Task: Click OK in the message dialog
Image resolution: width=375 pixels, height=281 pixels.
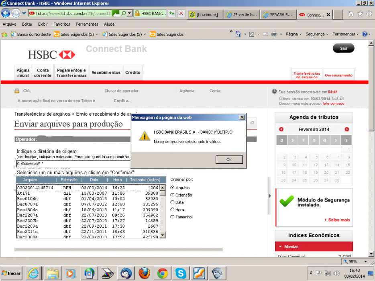Action: click(x=229, y=159)
